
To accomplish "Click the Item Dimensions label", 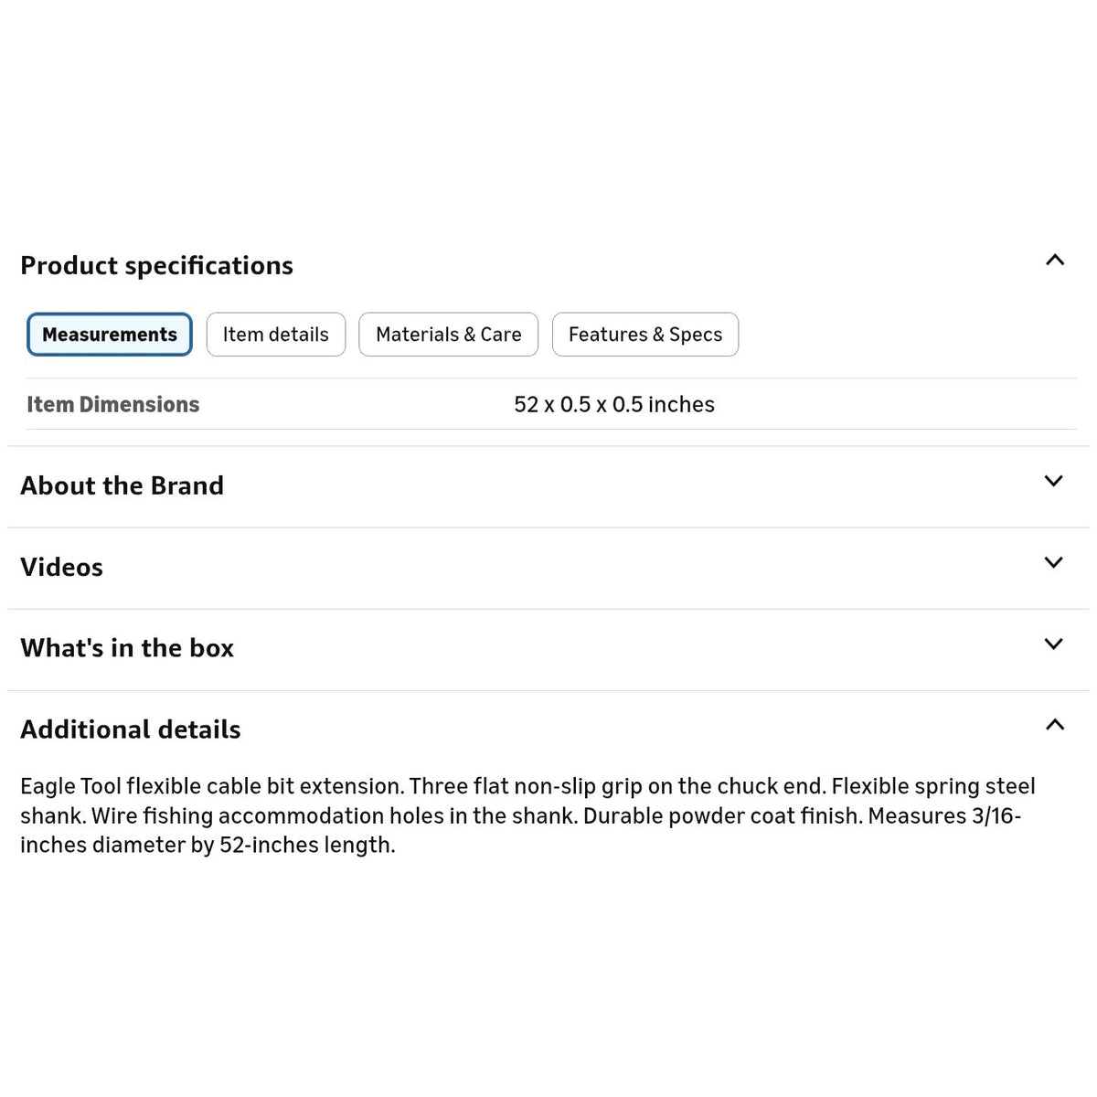I will (x=113, y=404).
